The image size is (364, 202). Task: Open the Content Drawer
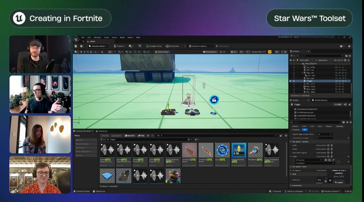pyautogui.click(x=82, y=191)
